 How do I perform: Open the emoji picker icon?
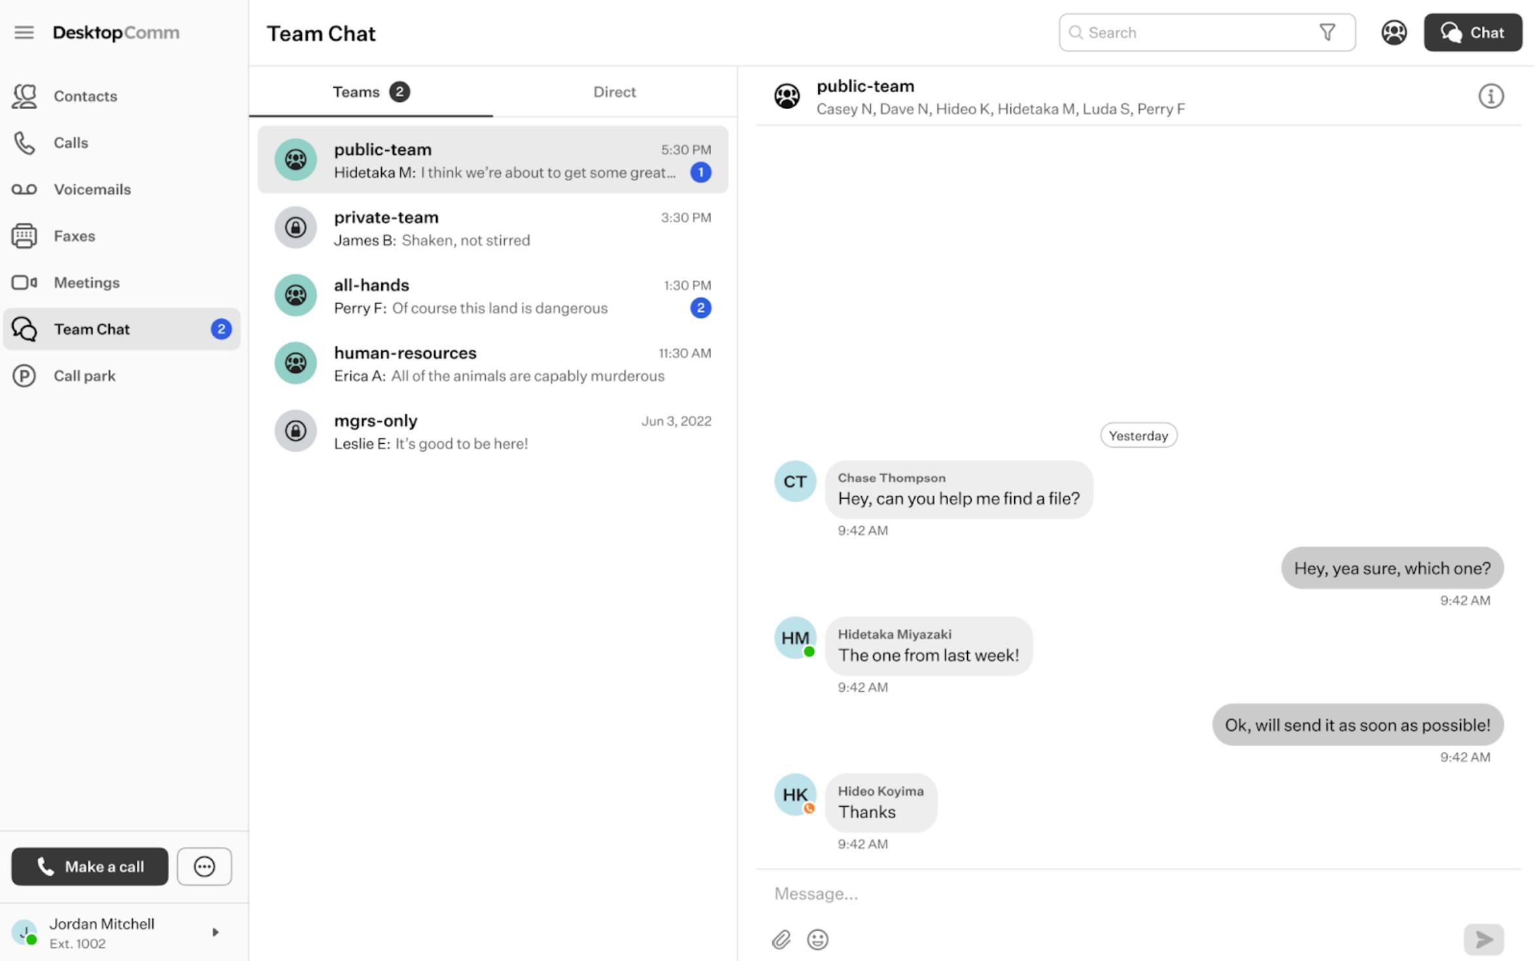[817, 939]
